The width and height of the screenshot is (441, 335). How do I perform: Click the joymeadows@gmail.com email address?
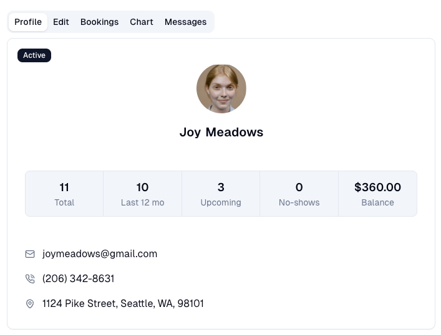coord(100,254)
